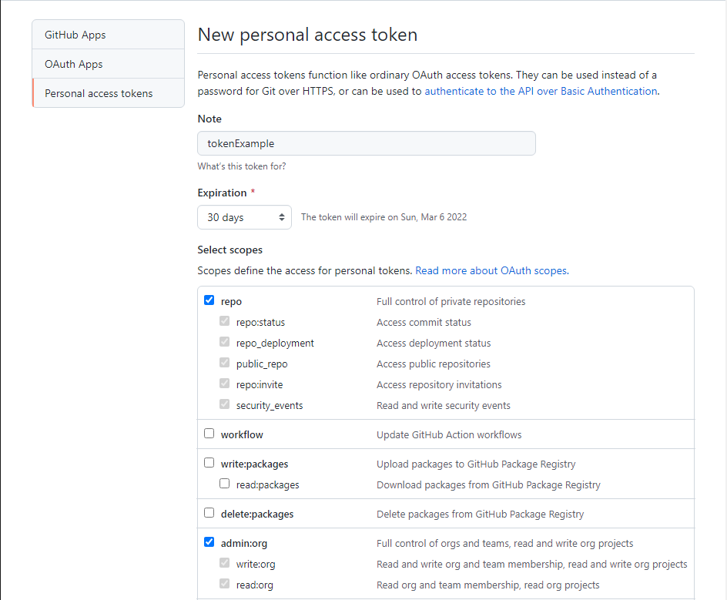Click the 'repo' scope label

coord(231,301)
